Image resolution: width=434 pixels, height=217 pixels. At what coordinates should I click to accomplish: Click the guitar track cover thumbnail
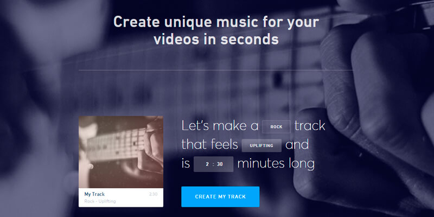point(121,152)
